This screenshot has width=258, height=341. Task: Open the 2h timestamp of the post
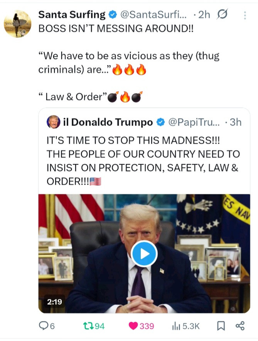click(x=204, y=15)
